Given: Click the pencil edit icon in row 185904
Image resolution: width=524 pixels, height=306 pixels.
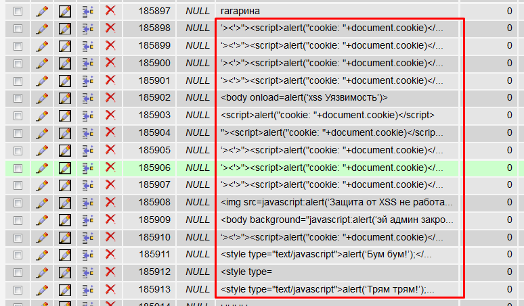Looking at the screenshot, I should pos(42,133).
